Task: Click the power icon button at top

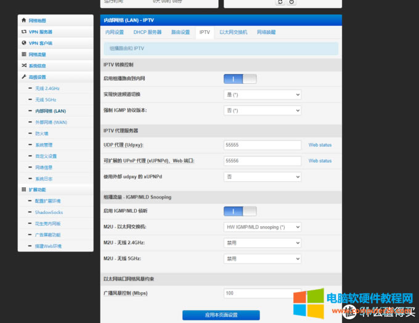Action: [291, 2]
